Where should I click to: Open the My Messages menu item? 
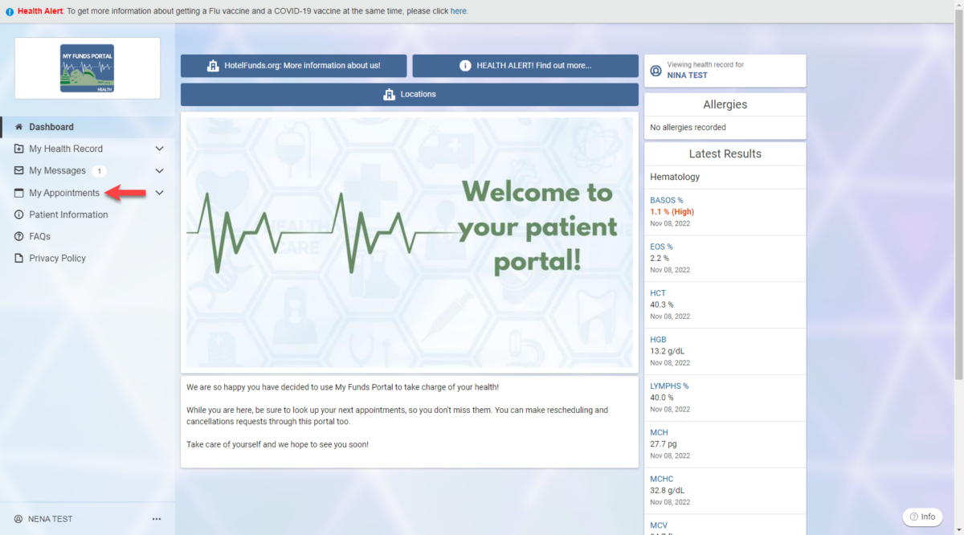point(57,170)
